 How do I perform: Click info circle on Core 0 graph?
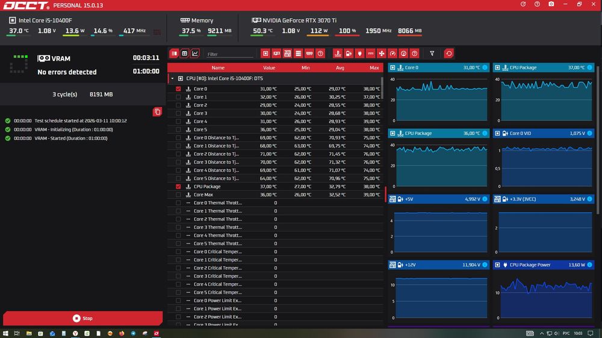pos(485,67)
